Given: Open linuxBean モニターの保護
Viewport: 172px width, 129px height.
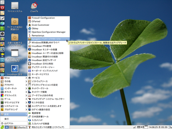Looking at the screenshot, I should pyautogui.click(x=49, y=49).
